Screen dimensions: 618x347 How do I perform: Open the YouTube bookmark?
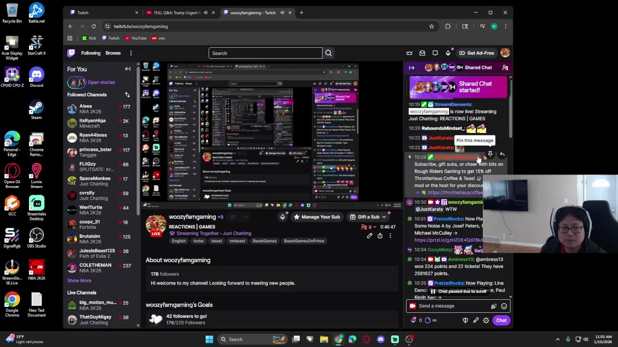tap(135, 38)
